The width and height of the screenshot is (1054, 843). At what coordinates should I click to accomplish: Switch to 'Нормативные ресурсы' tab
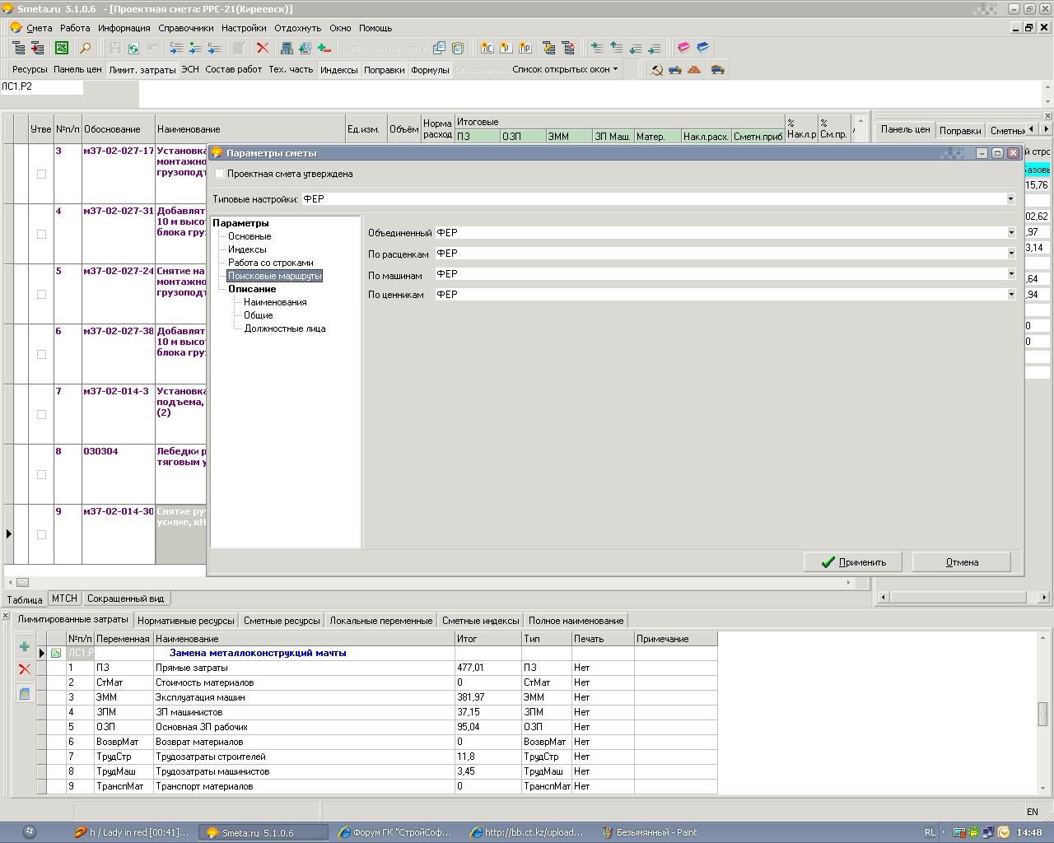pos(186,621)
